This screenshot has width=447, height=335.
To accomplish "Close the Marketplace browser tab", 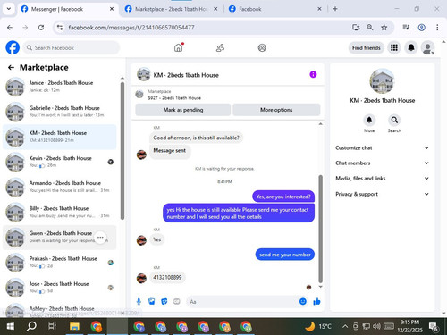I will tap(215, 9).
